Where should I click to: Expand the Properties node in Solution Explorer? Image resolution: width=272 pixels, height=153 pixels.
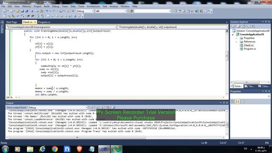(x=236, y=38)
